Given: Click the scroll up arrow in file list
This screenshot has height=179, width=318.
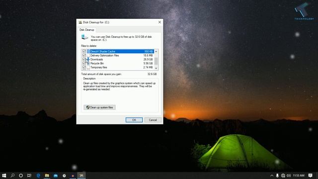Looking at the screenshot, I should click(x=156, y=52).
